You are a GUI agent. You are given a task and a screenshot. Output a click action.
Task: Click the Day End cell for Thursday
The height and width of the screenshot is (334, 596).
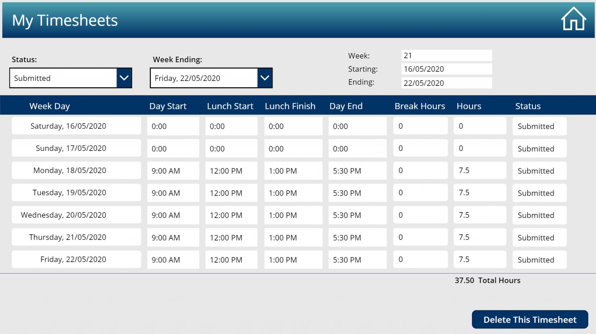pyautogui.click(x=357, y=237)
